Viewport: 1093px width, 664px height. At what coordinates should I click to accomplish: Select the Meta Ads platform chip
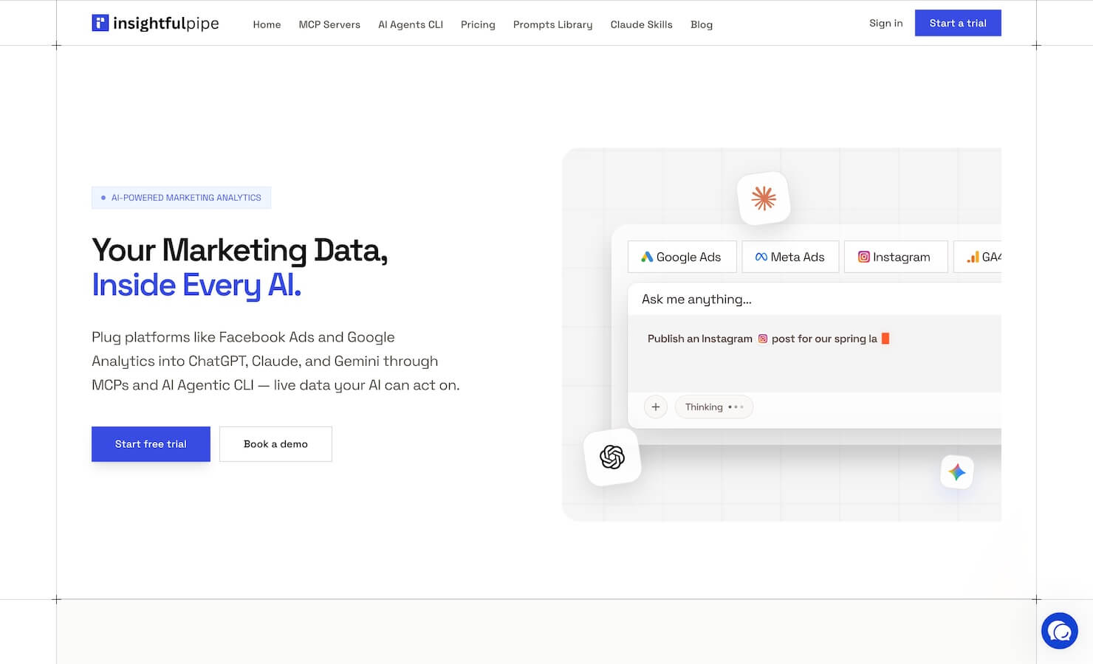click(790, 257)
